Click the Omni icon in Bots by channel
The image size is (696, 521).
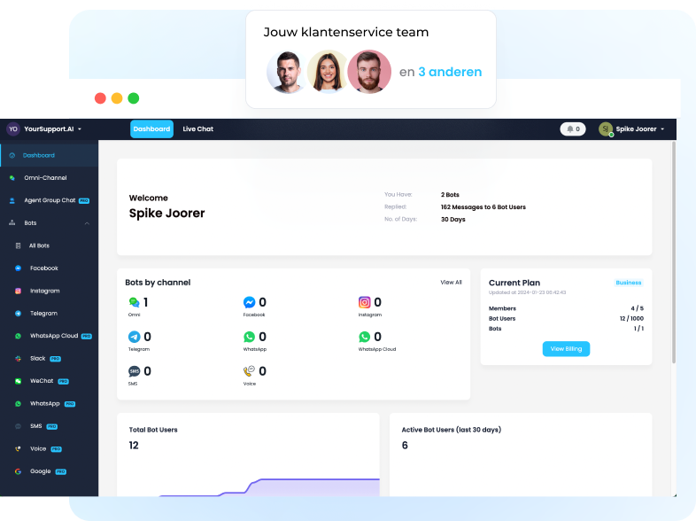[134, 303]
